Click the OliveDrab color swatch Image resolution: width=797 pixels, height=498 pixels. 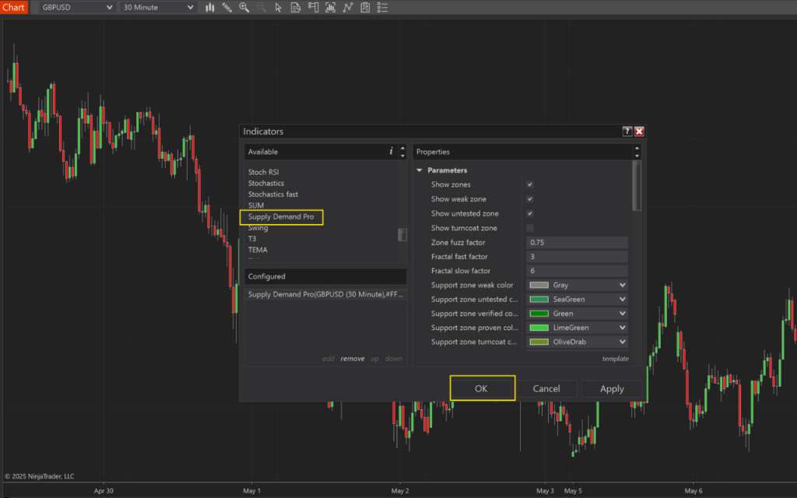[539, 342]
